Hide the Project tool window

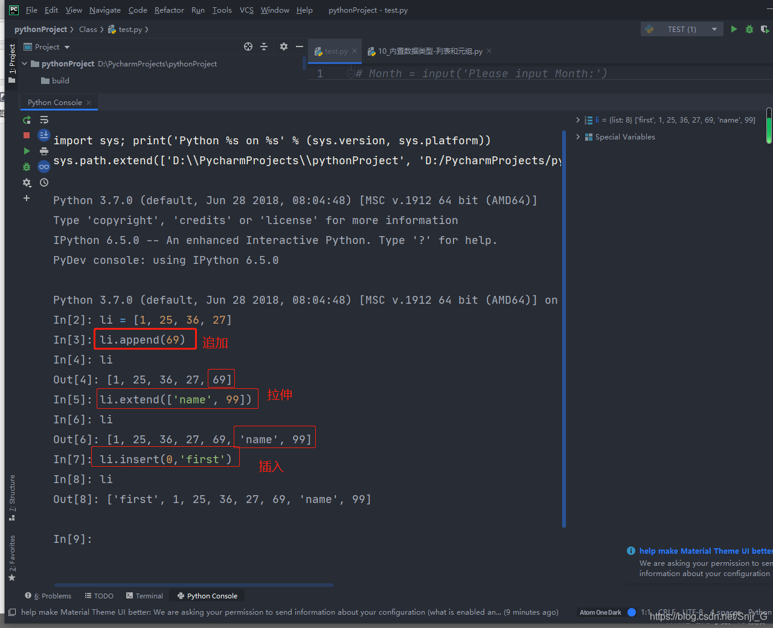[x=300, y=46]
